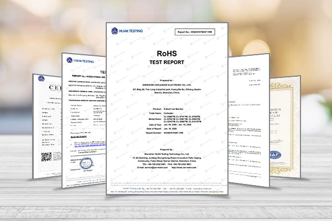Click the 'Trade Name: Carleader' row
The height and width of the screenshot is (221, 332).
click(x=161, y=113)
